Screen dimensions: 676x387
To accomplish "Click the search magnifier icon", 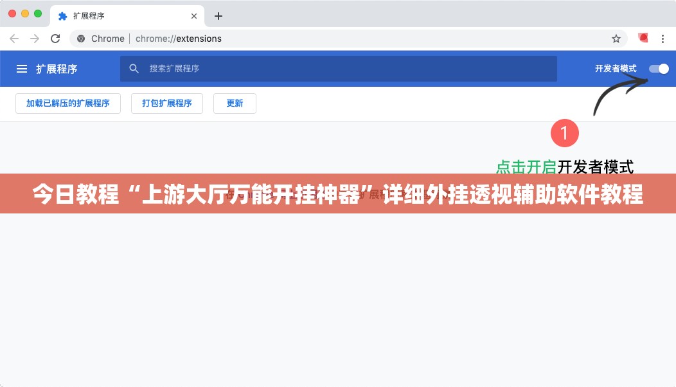I will 134,69.
